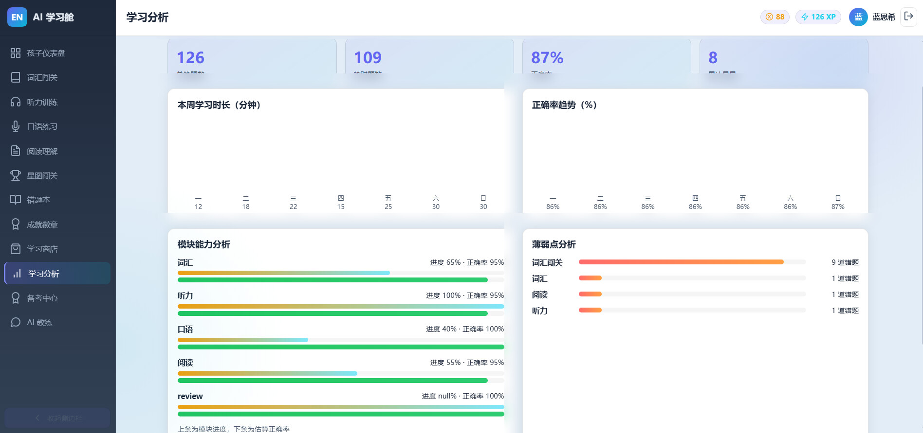
Task: Select the 学习分析 menu item
Action: click(x=57, y=274)
